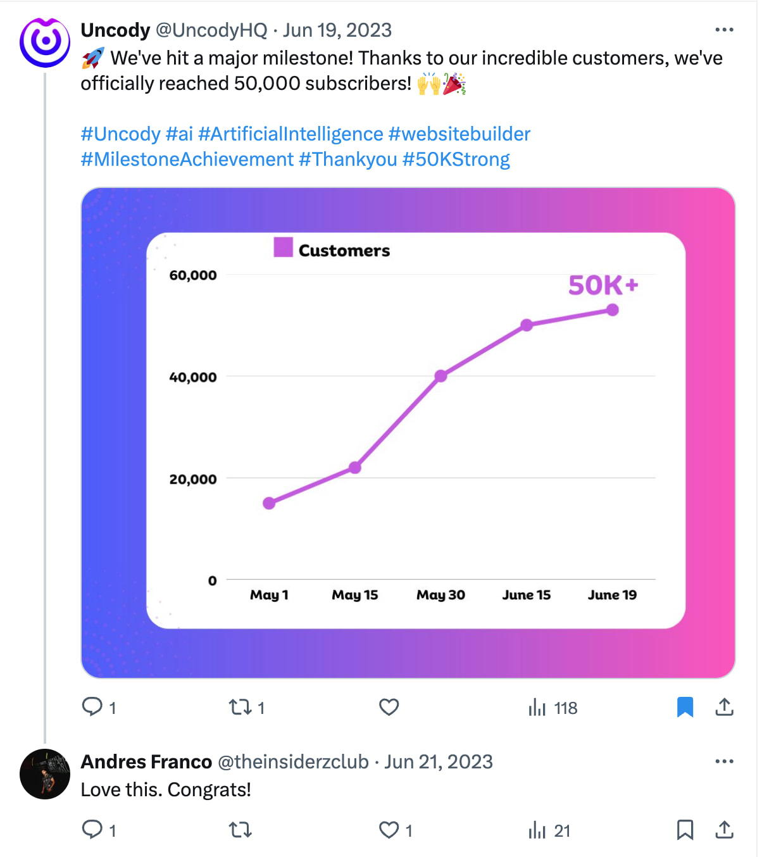
Task: Share the Uncody tweet
Action: (x=724, y=707)
